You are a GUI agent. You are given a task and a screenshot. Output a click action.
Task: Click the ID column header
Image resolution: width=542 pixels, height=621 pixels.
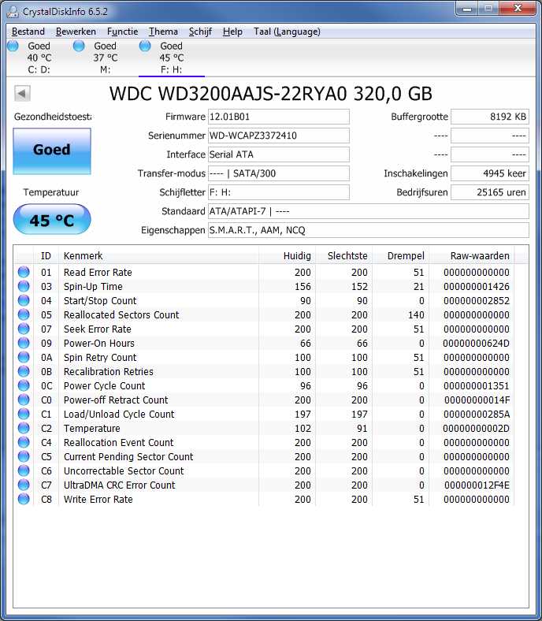46,256
